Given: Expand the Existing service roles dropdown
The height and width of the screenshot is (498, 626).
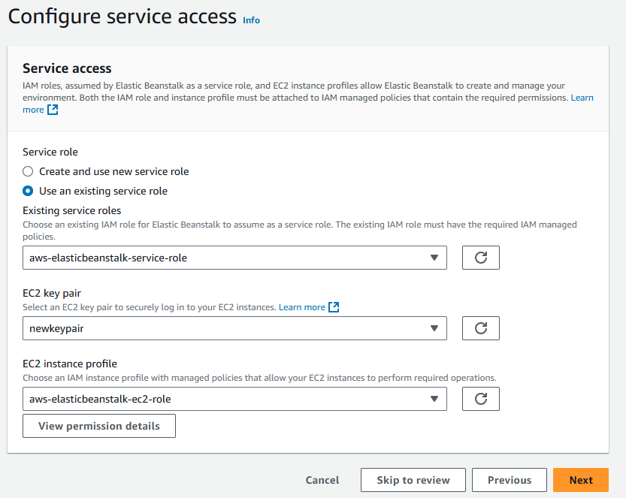Looking at the screenshot, I should tap(234, 258).
